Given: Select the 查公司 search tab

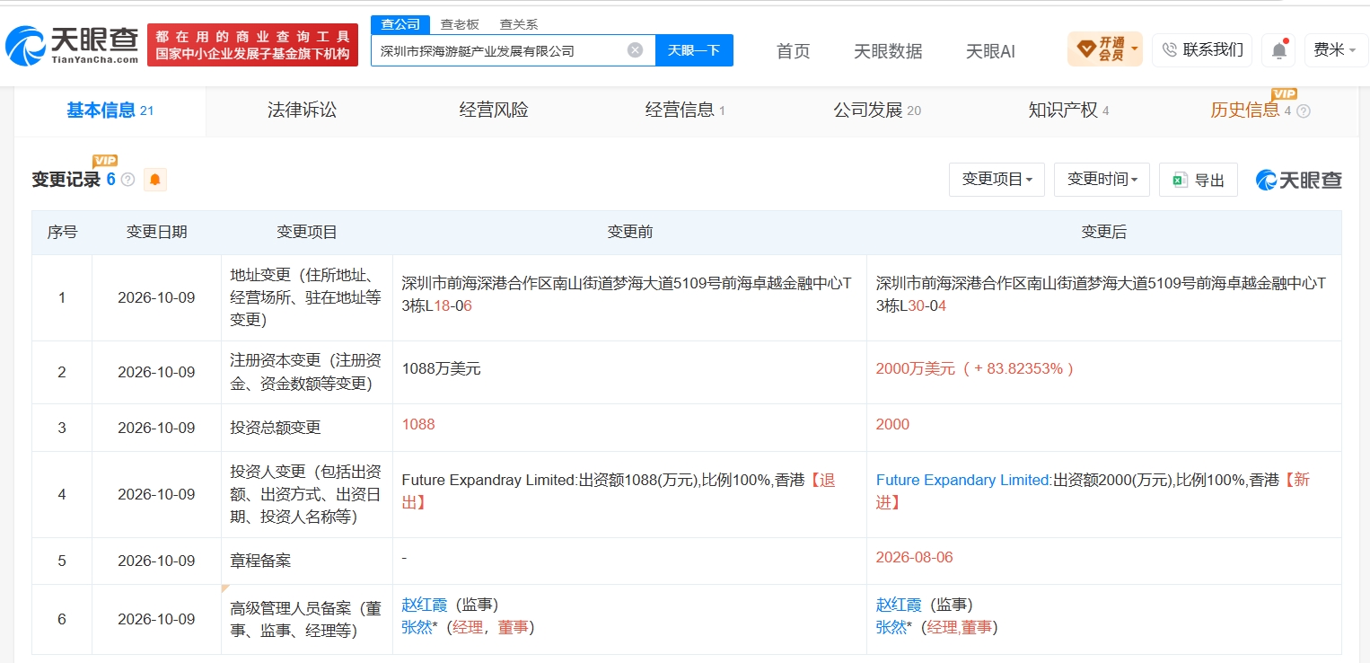Looking at the screenshot, I should [x=400, y=24].
